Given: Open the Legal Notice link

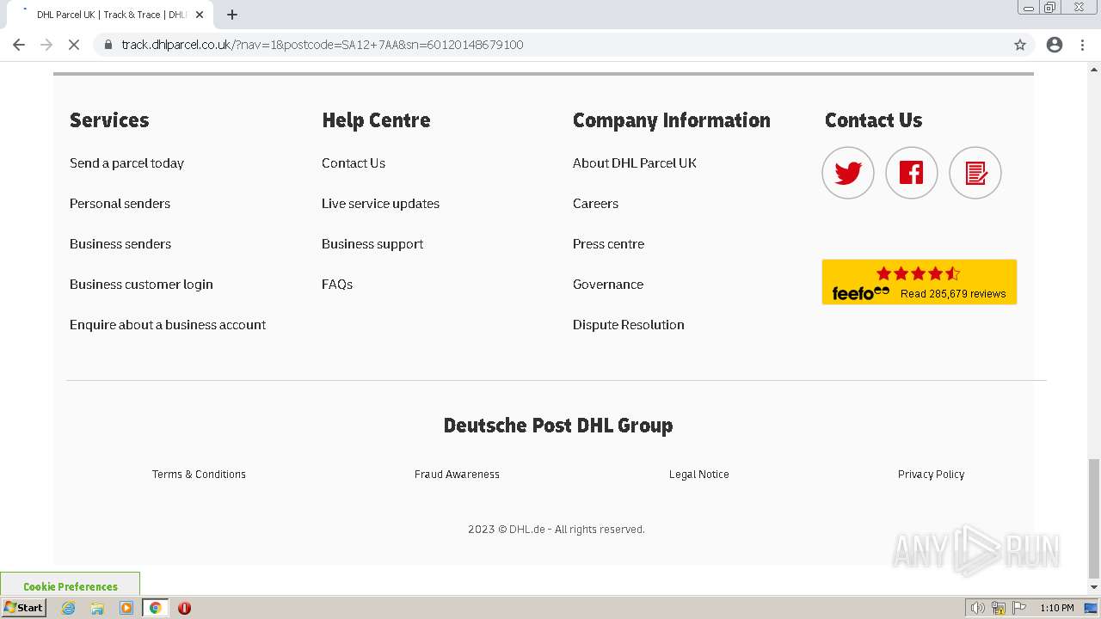Looking at the screenshot, I should (699, 475).
